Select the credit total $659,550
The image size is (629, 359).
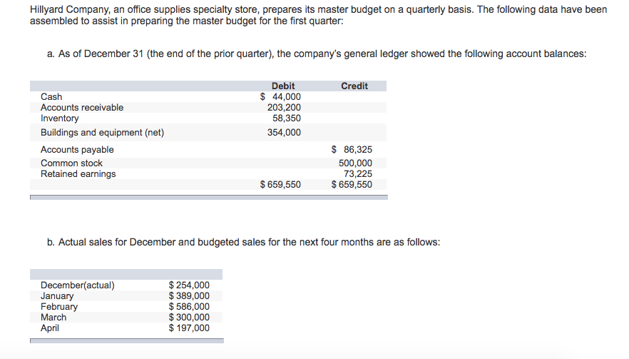click(352, 184)
